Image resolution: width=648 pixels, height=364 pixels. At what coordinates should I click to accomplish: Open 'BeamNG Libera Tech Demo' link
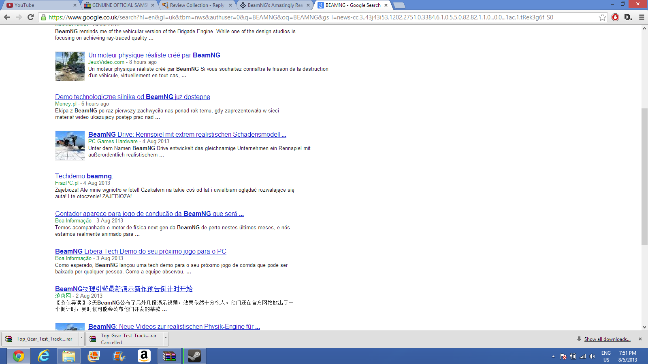(x=141, y=251)
